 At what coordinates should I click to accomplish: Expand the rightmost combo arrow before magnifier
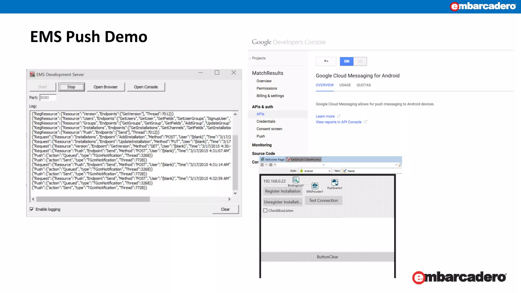point(396,165)
